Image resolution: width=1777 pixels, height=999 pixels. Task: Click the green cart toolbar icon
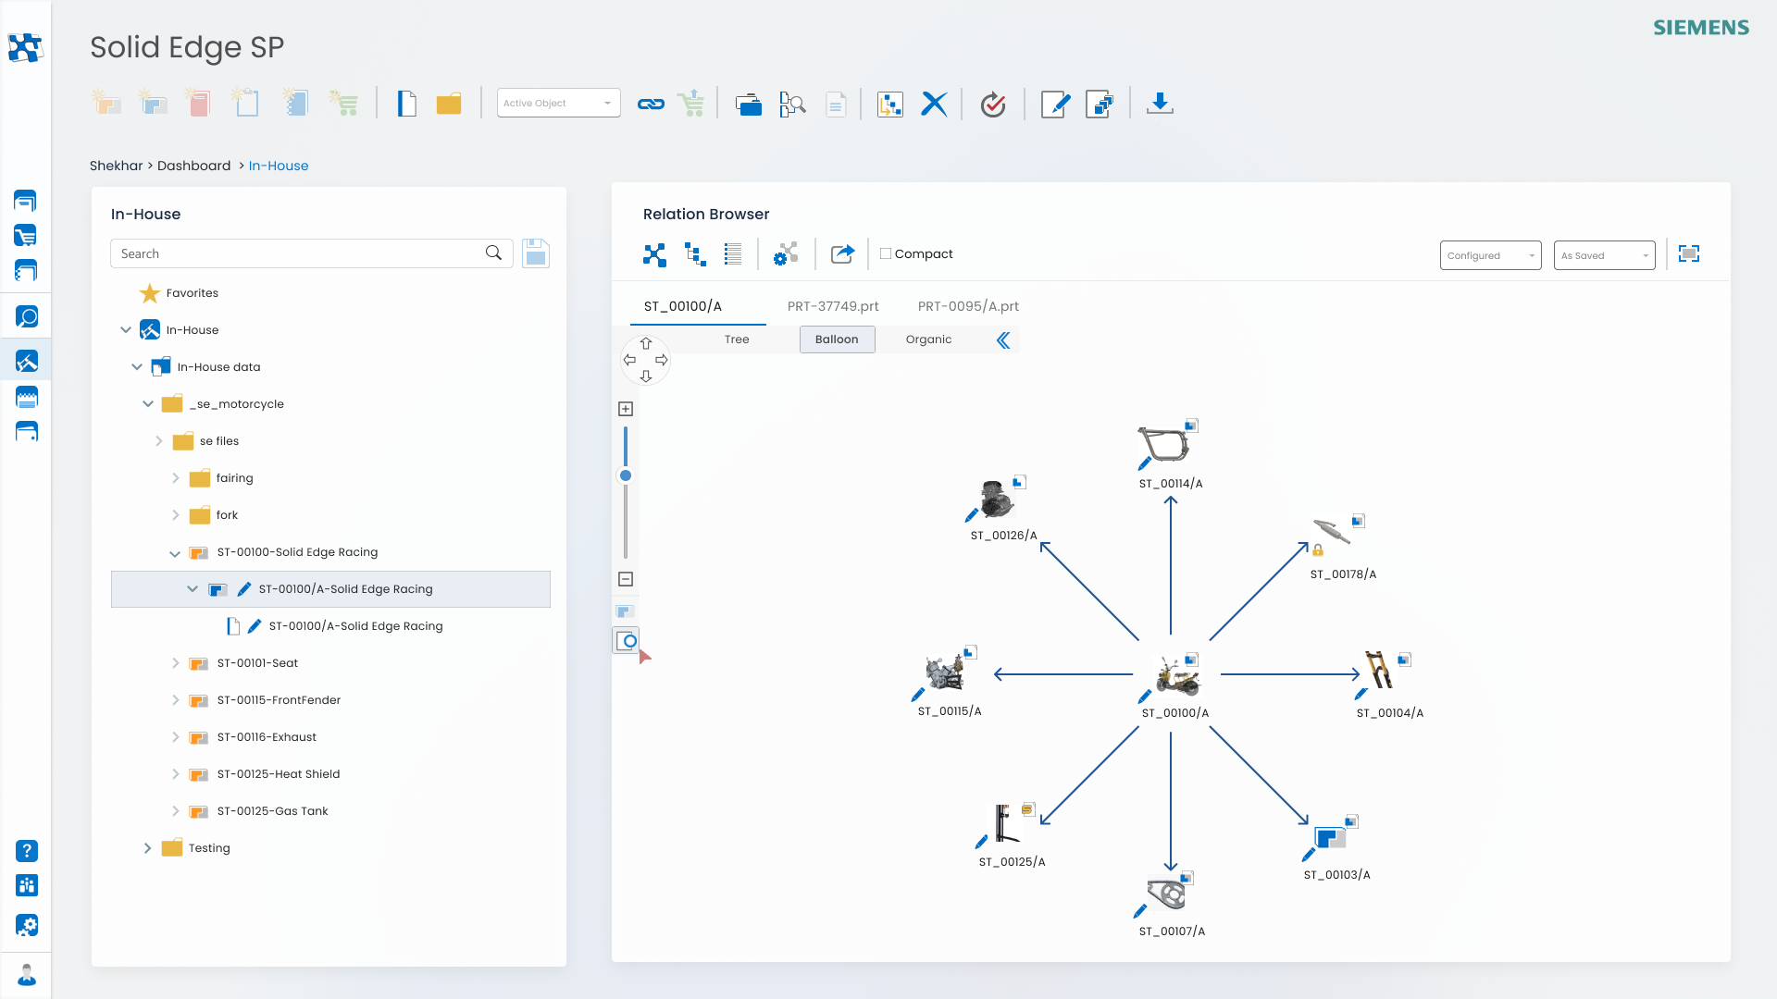coord(691,103)
